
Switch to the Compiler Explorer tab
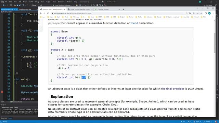click(107, 9)
